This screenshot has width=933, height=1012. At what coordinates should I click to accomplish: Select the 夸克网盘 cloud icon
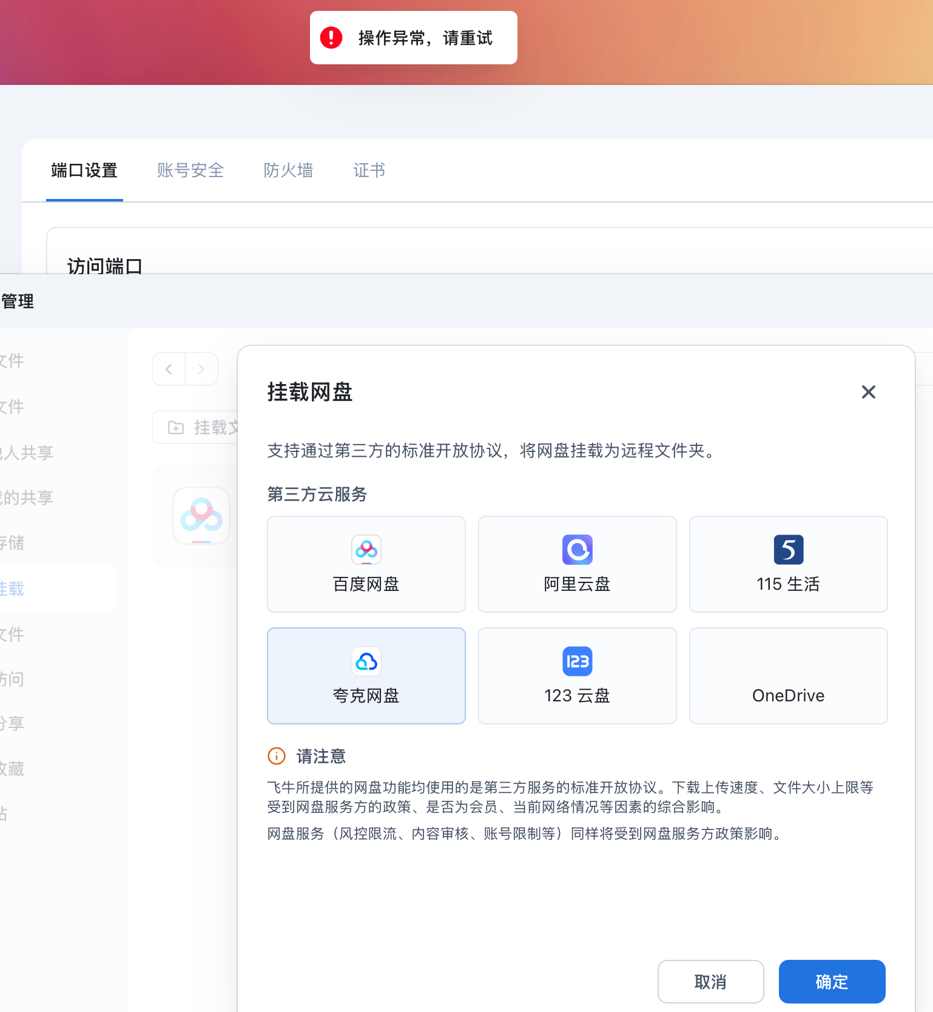pos(366,661)
